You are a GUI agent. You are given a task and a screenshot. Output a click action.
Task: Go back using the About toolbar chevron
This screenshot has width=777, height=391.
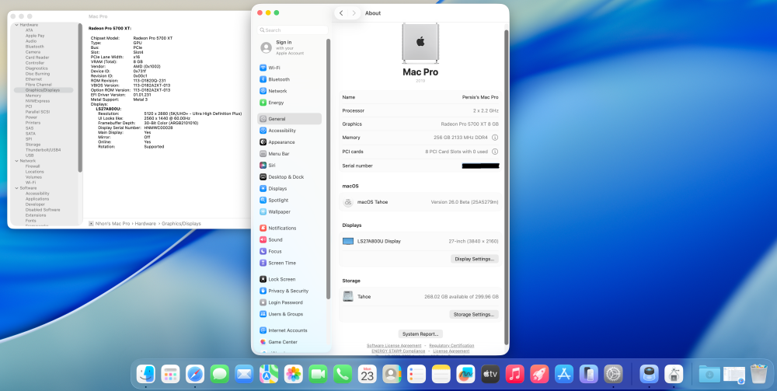(x=341, y=13)
